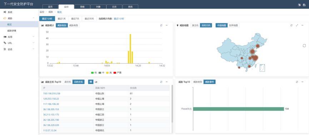Open IP link 36.213.155.175
Image resolution: width=309 pixels, height=135 pixels.
51,115
